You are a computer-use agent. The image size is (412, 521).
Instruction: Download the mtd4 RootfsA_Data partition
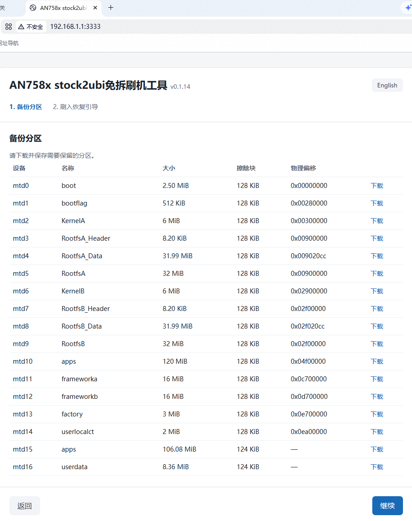click(377, 256)
